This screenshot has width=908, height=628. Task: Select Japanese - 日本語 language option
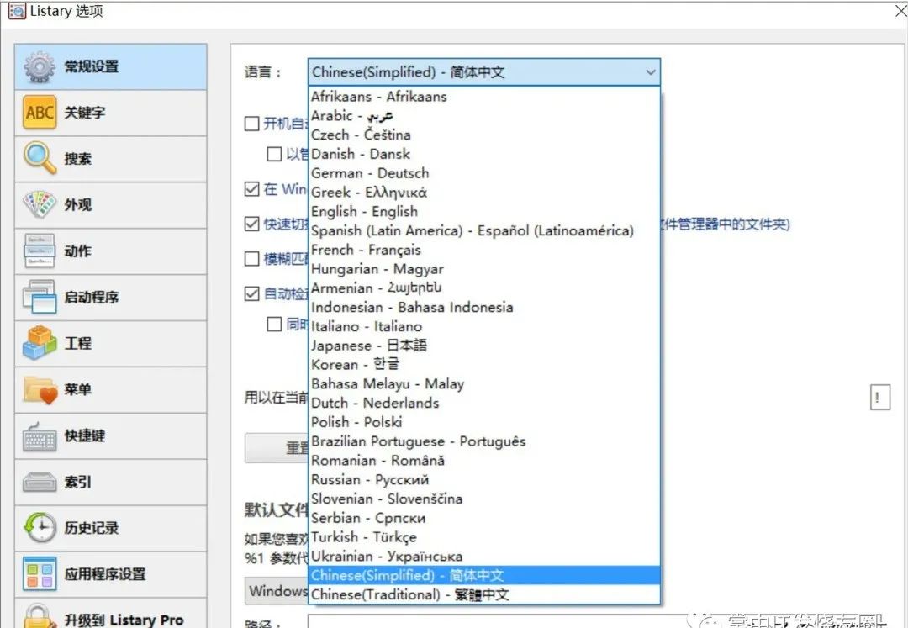[x=370, y=345]
